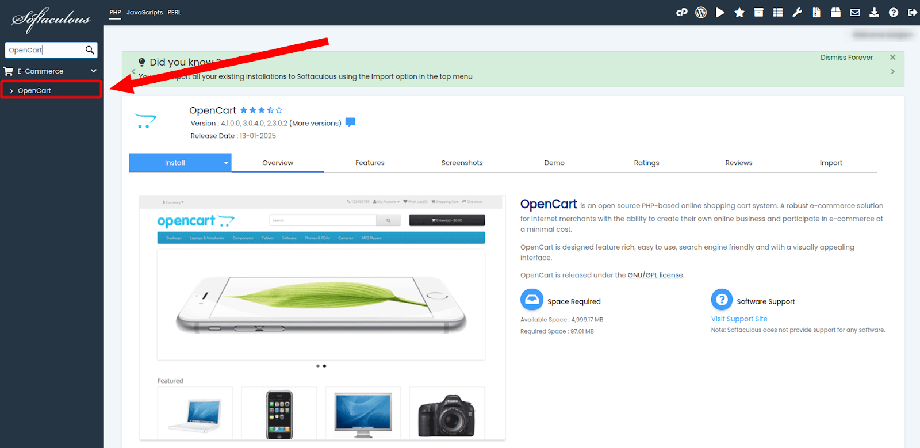The height and width of the screenshot is (448, 920).
Task: Click 'Required Space : 97.01 MB' text
Action: coord(557,331)
